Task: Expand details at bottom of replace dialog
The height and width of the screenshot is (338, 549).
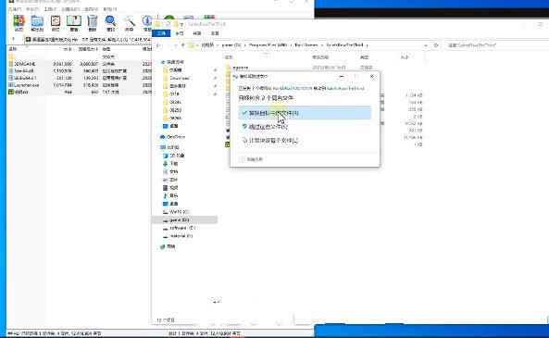Action: [251, 159]
